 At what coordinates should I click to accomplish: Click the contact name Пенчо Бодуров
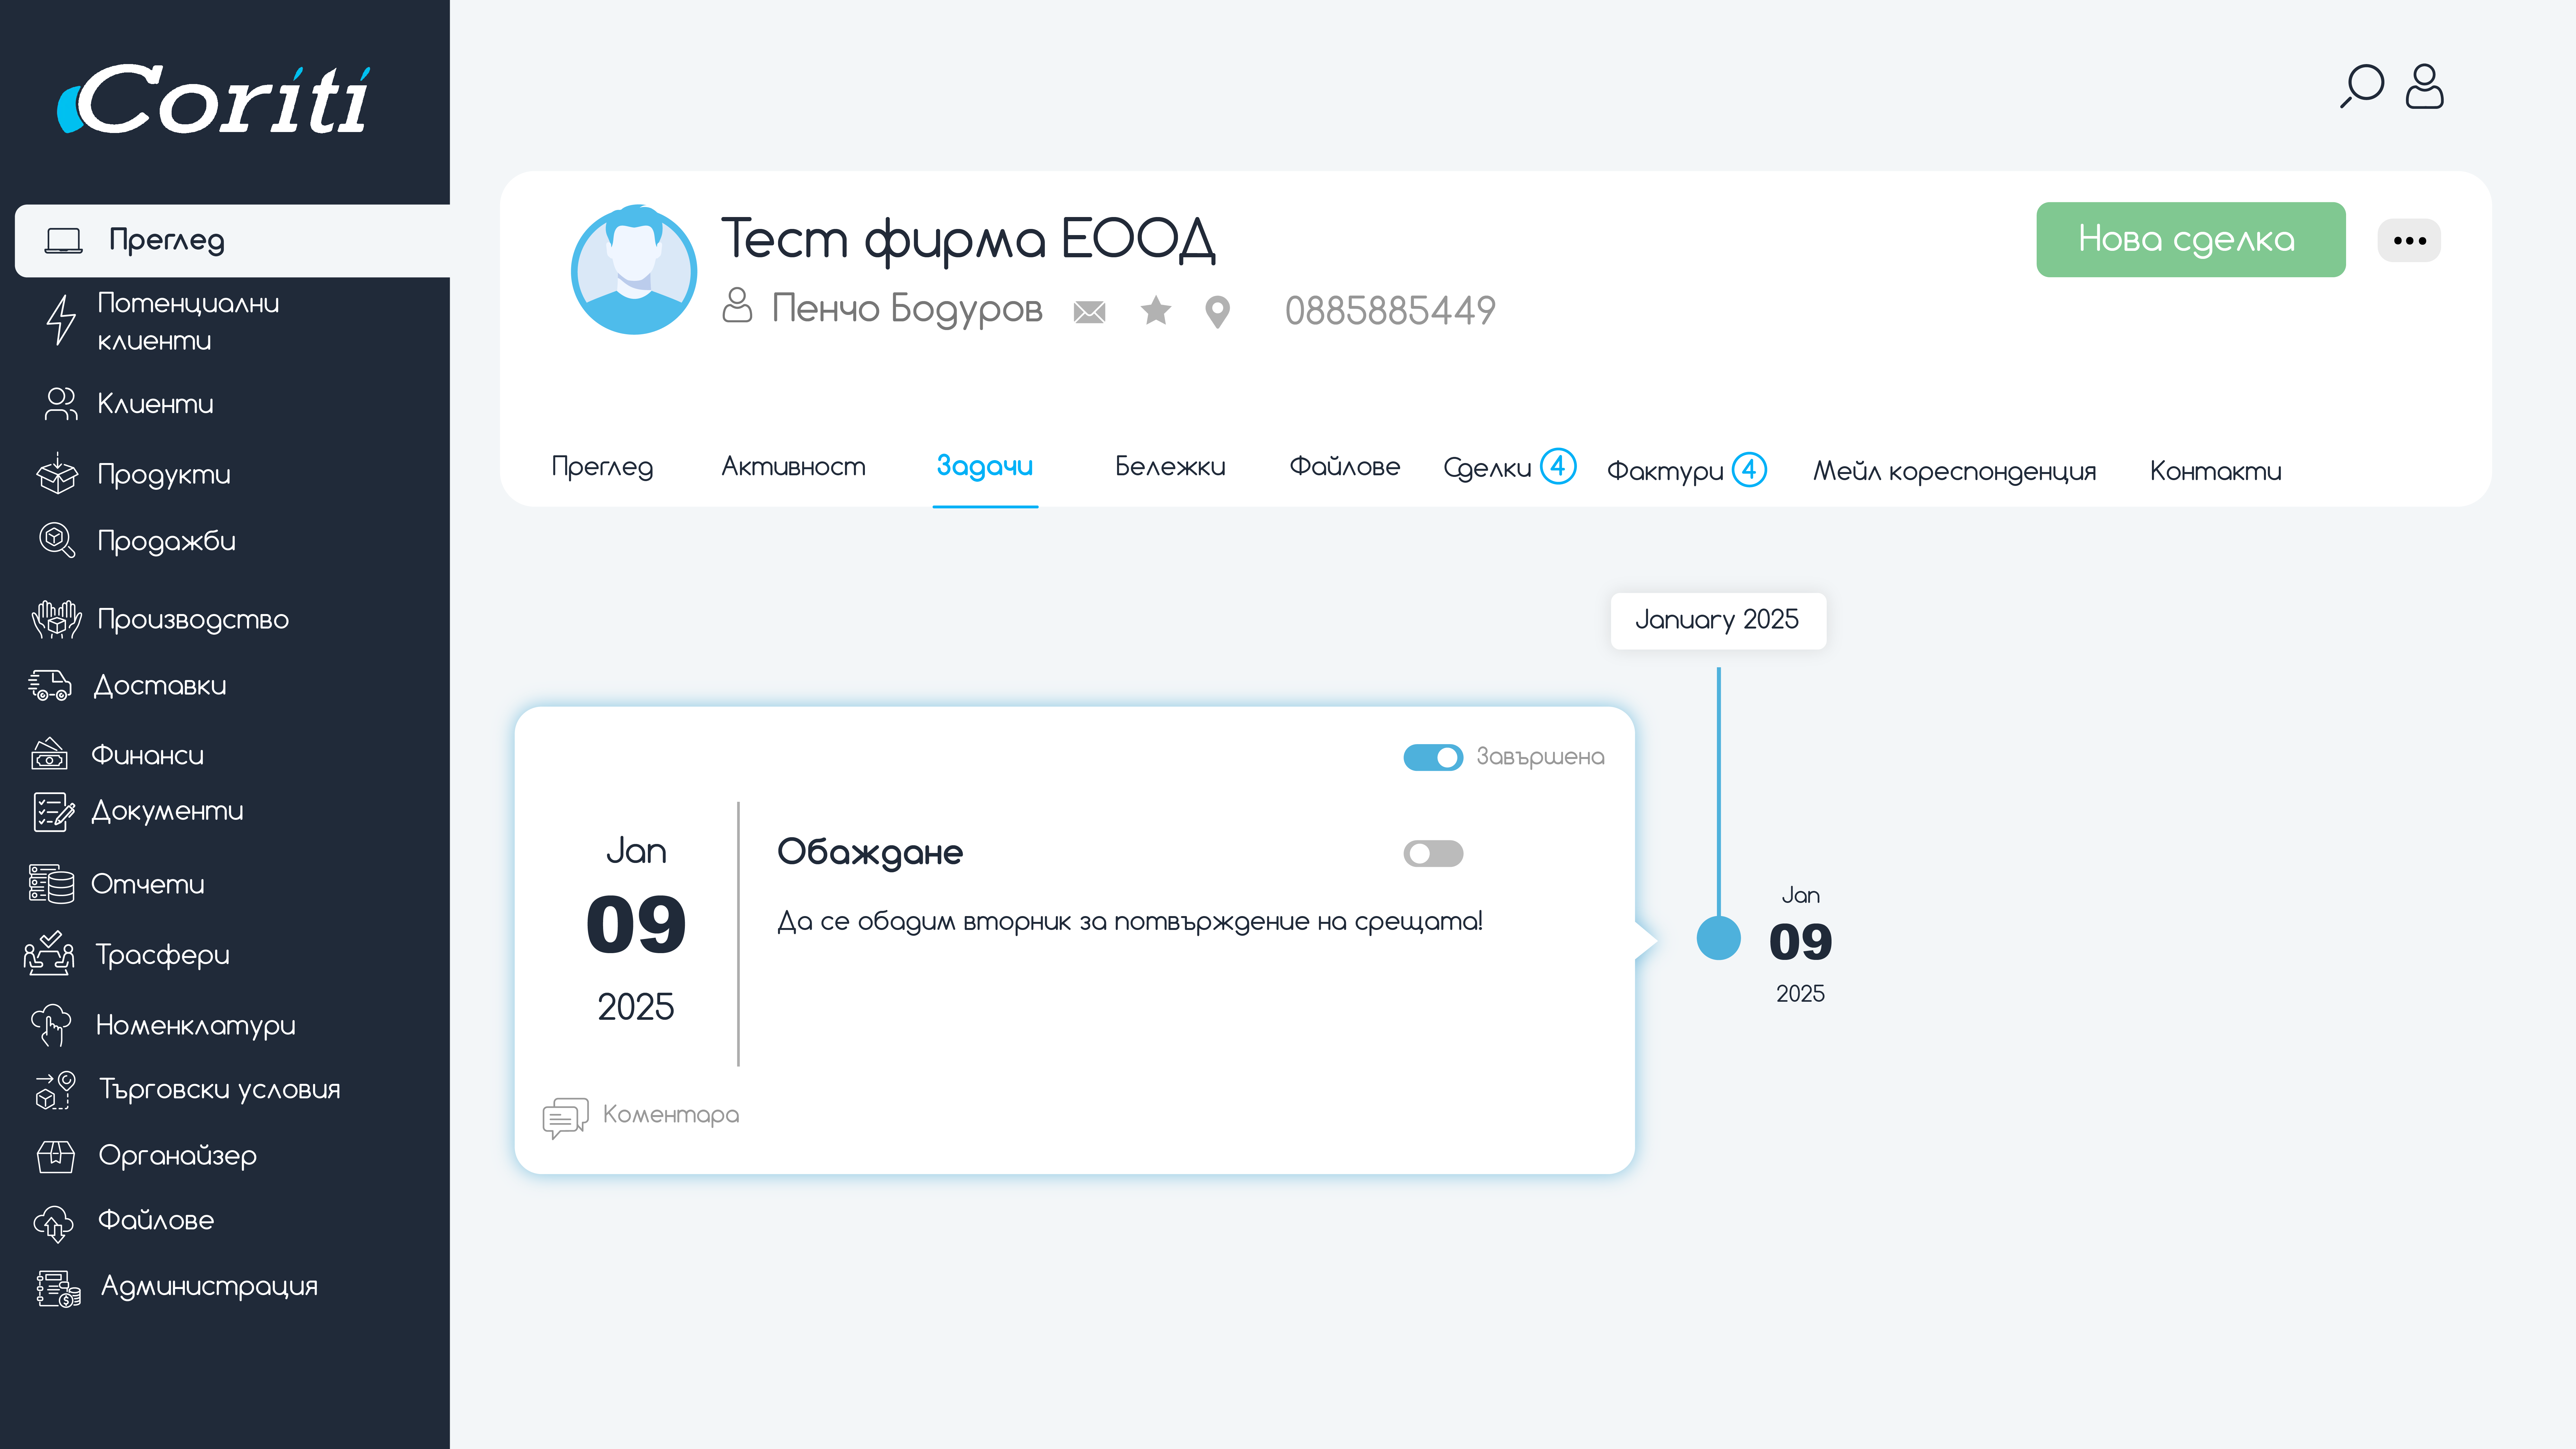[x=907, y=309]
